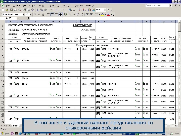Toggle underline formatting
This screenshot has width=181, height=136.
[x=43, y=14]
